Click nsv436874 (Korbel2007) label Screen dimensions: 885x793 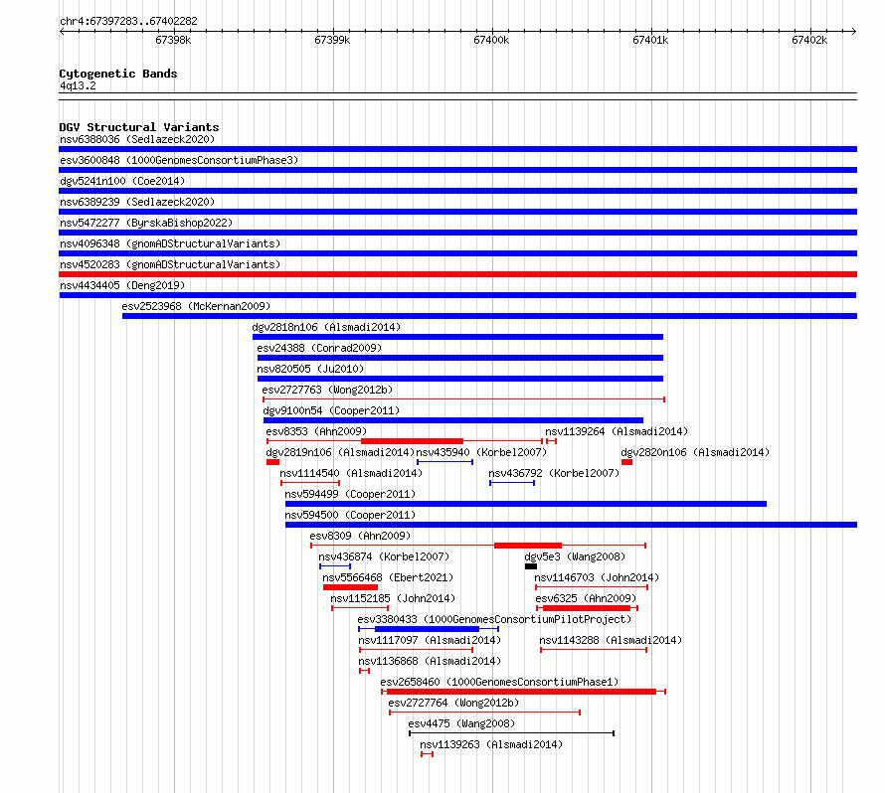click(x=384, y=556)
